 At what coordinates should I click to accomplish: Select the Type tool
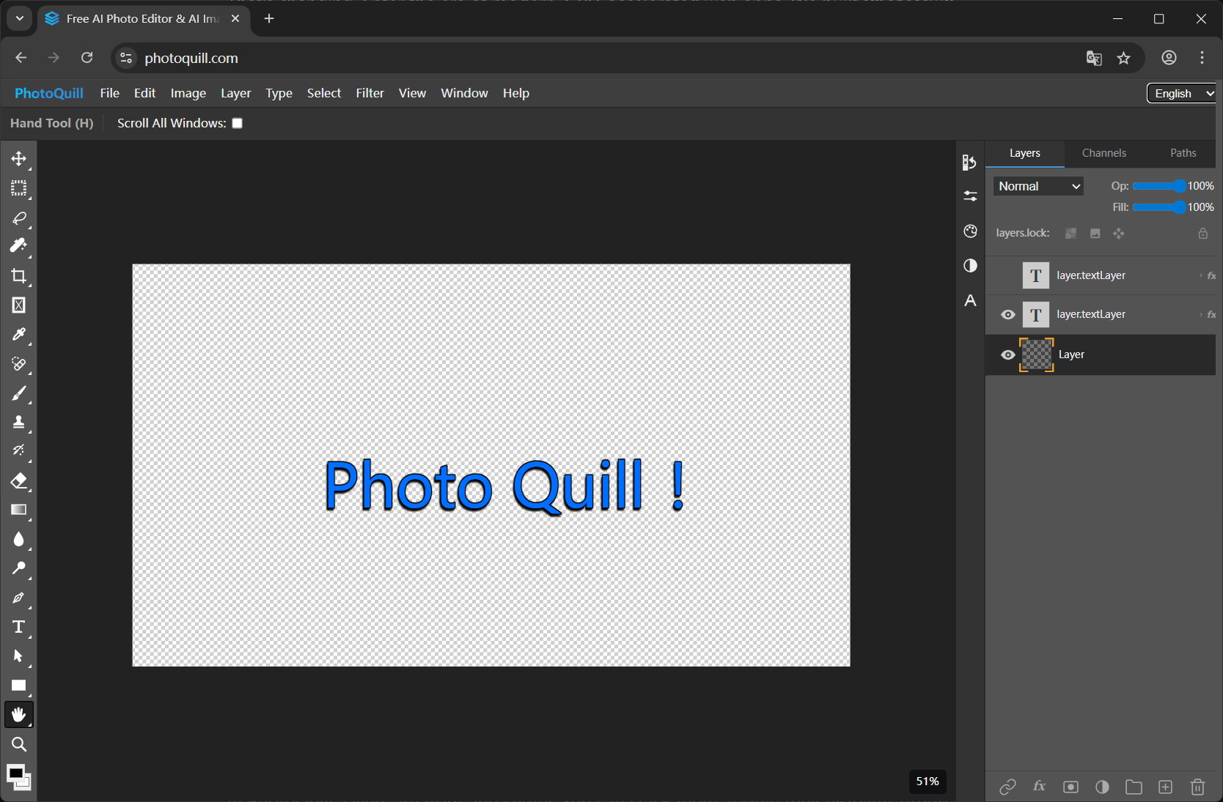(x=19, y=627)
